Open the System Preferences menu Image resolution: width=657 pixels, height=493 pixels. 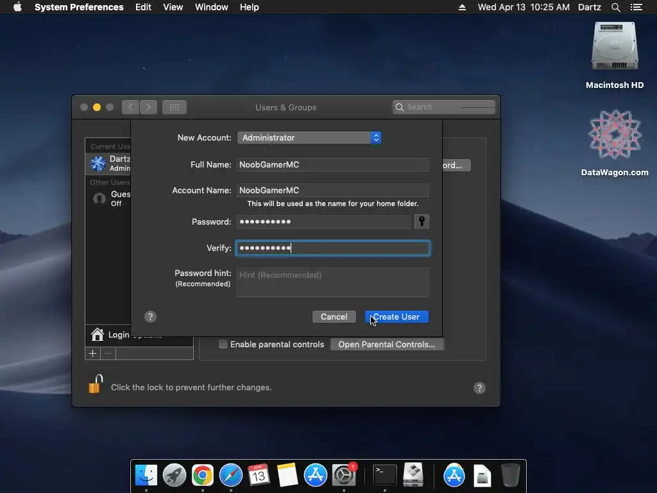click(79, 7)
